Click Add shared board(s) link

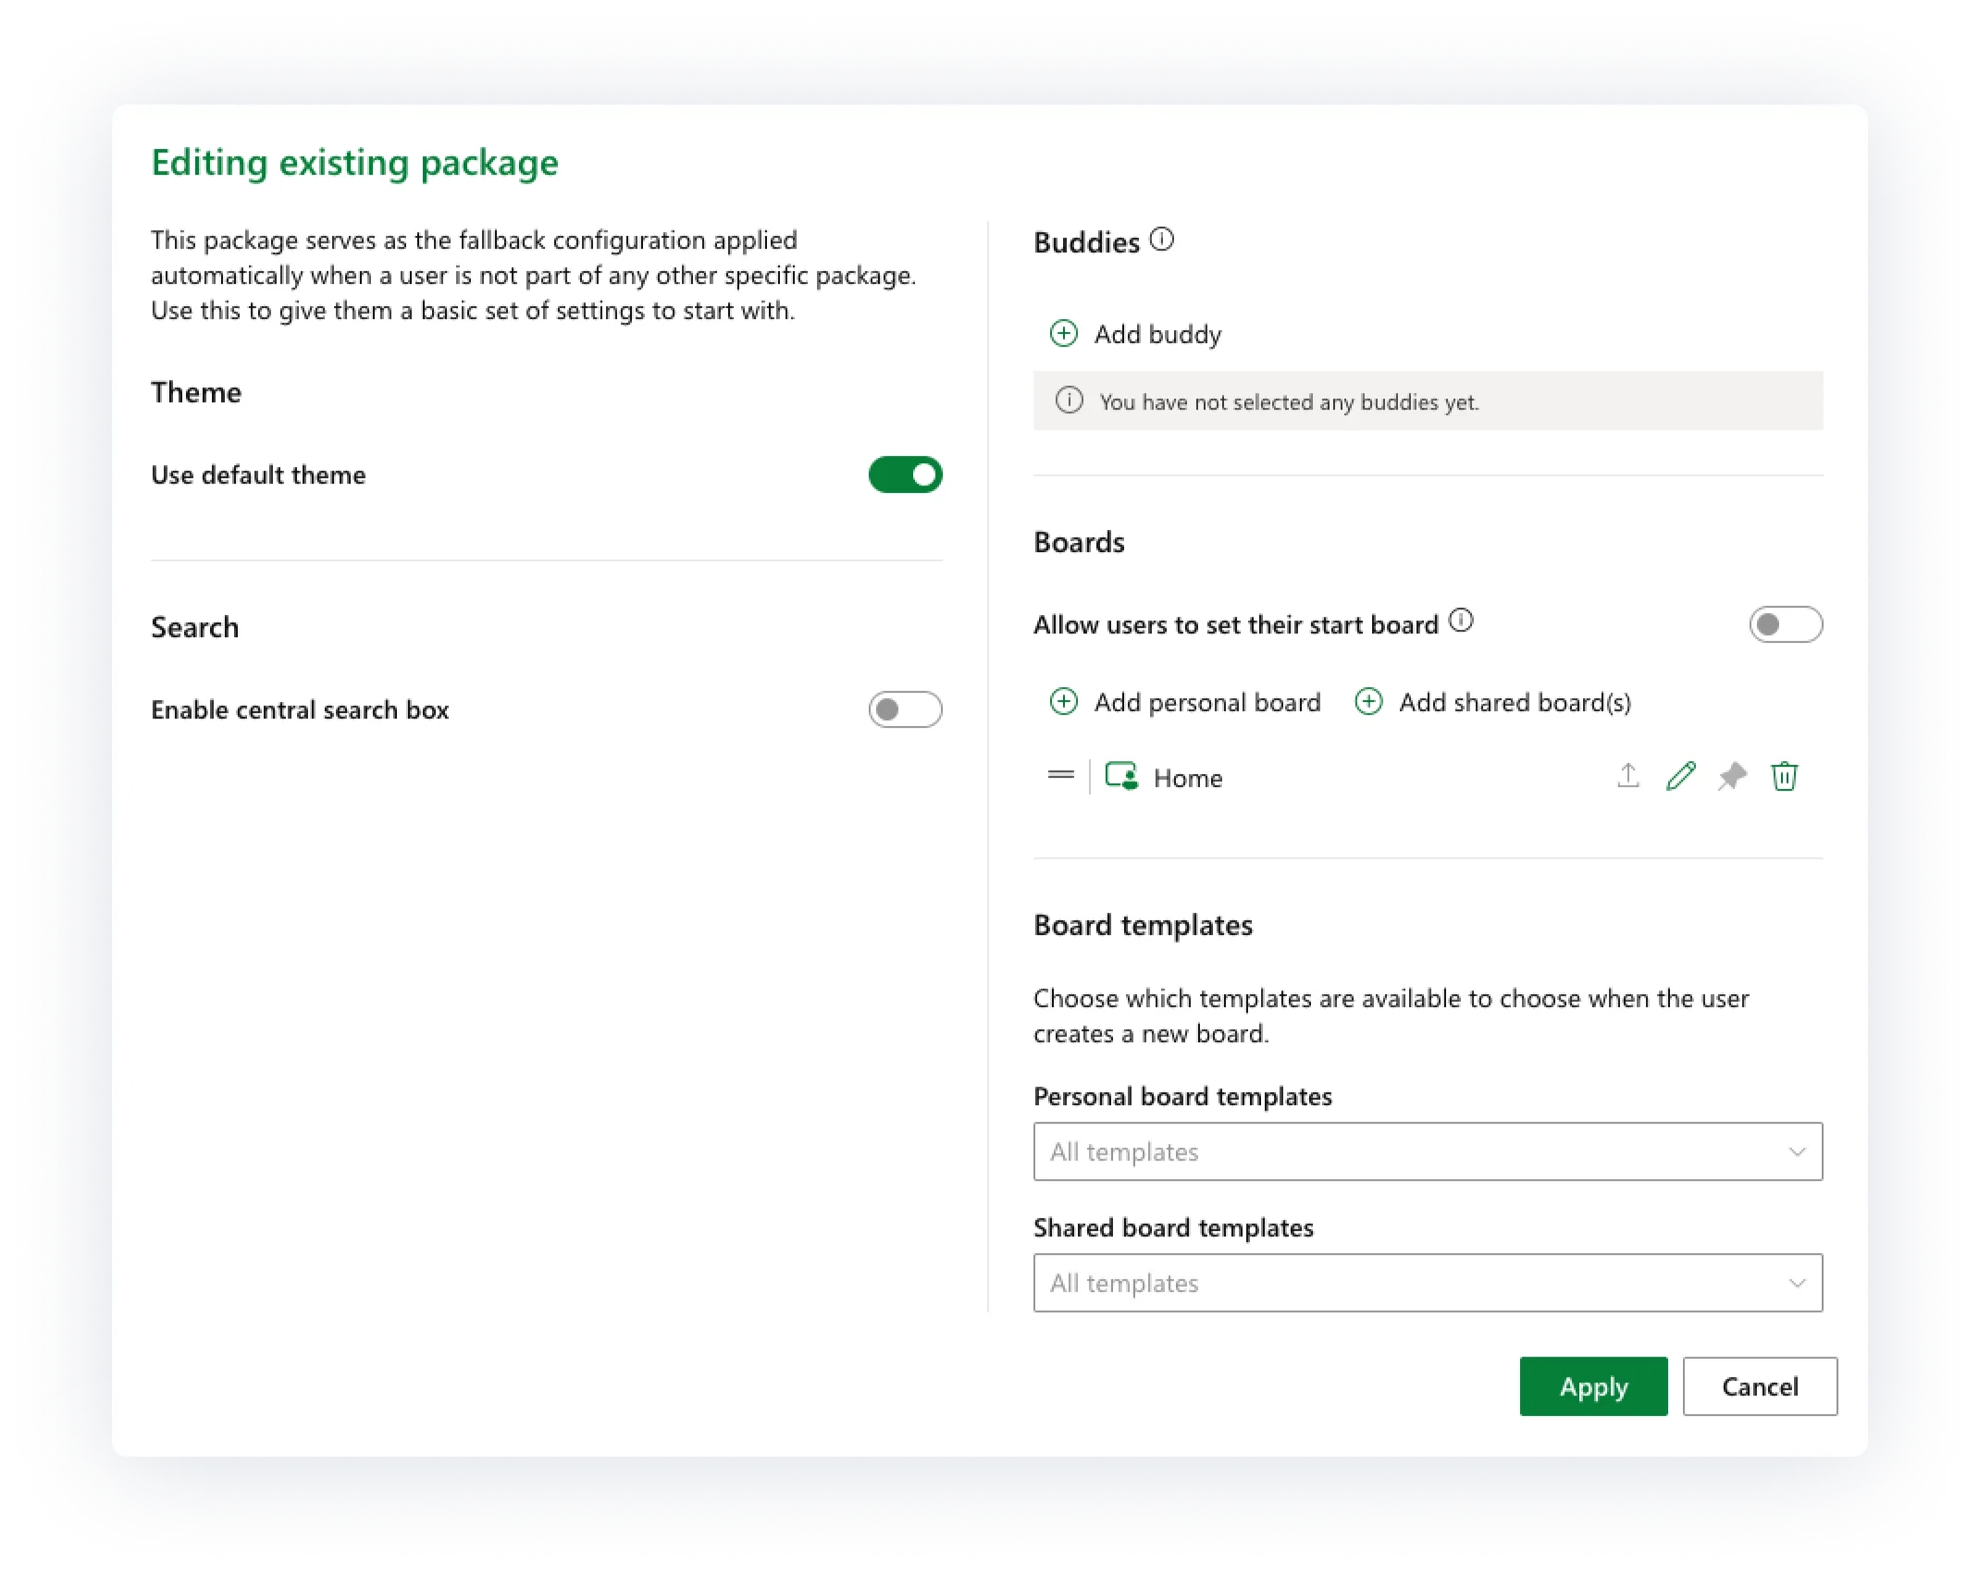point(1493,702)
